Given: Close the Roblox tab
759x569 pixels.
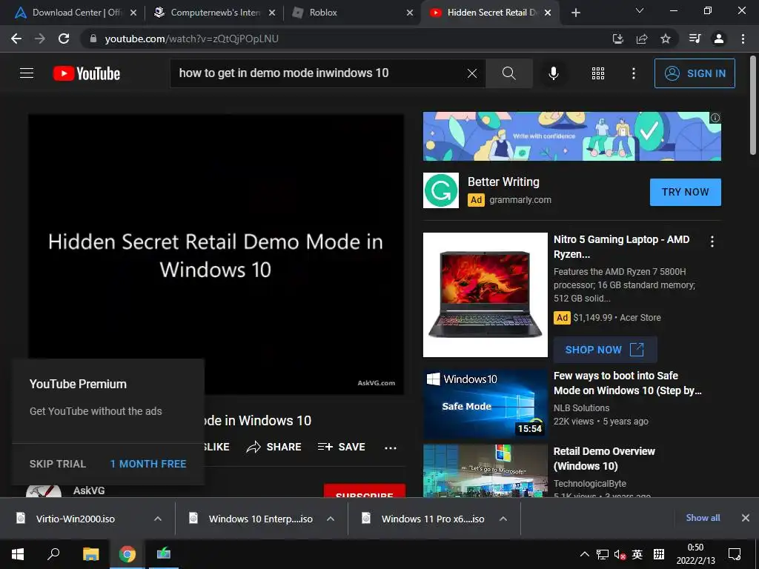Looking at the screenshot, I should [x=410, y=13].
